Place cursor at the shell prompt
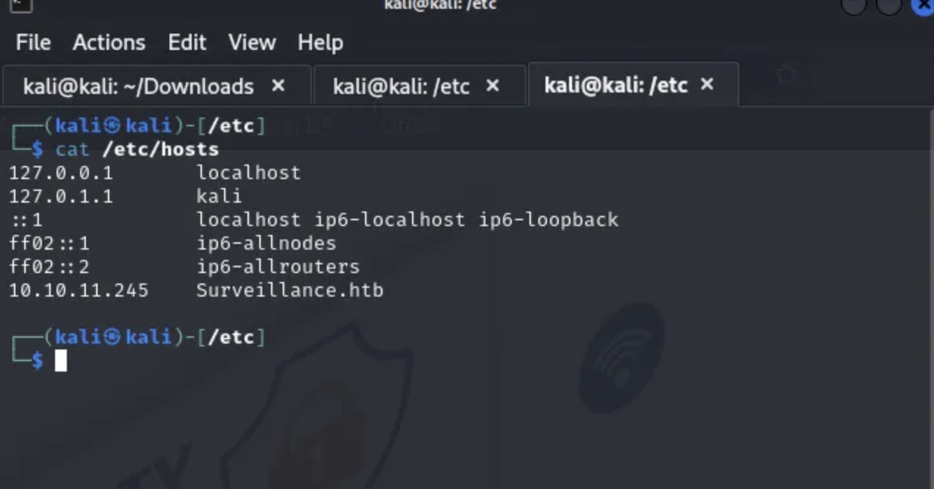Image resolution: width=934 pixels, height=489 pixels. (60, 361)
